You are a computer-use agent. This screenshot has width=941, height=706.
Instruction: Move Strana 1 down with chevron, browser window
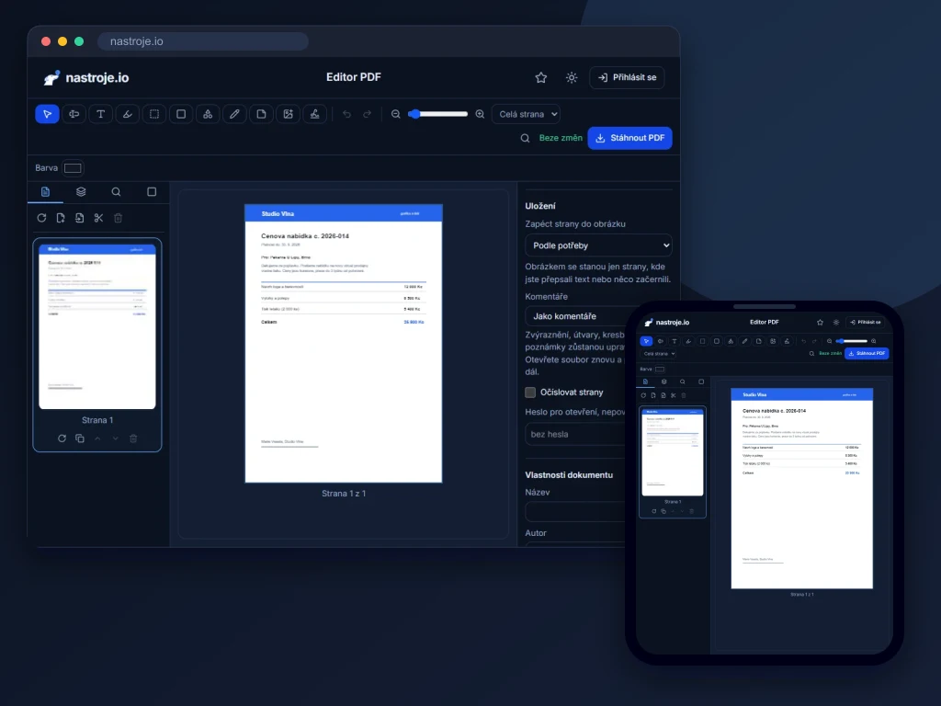115,438
